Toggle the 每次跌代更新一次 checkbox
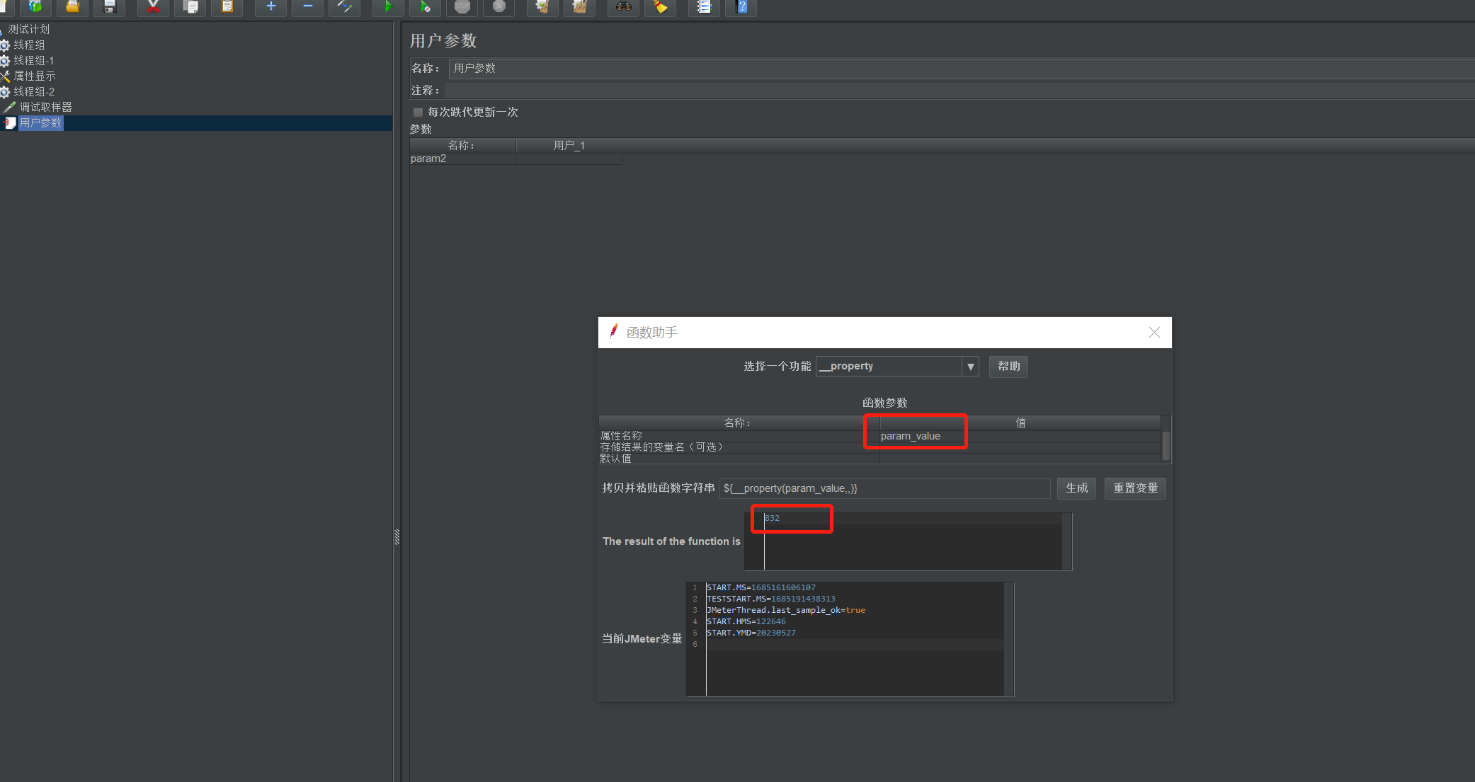The height and width of the screenshot is (782, 1475). click(418, 113)
